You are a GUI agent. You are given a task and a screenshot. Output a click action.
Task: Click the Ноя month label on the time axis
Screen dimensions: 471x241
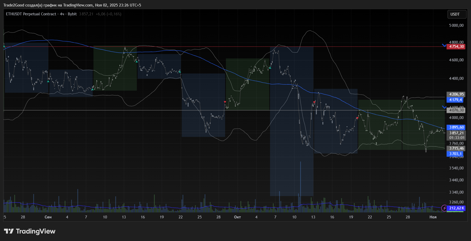pos(433,217)
